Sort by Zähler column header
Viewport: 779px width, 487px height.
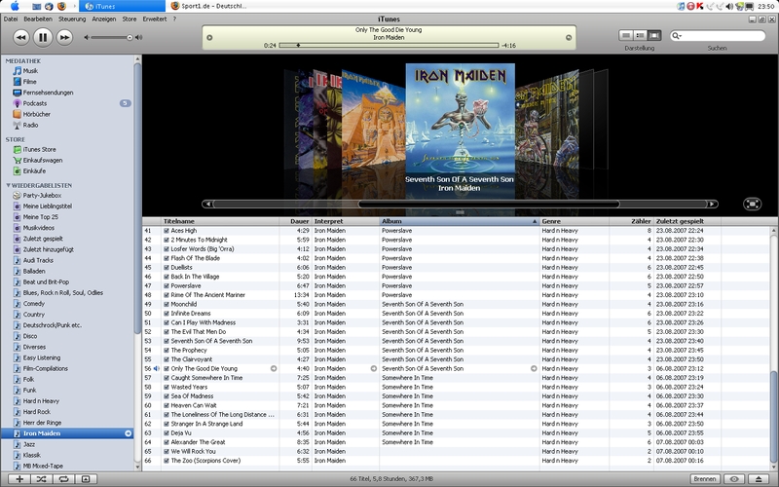pos(631,222)
